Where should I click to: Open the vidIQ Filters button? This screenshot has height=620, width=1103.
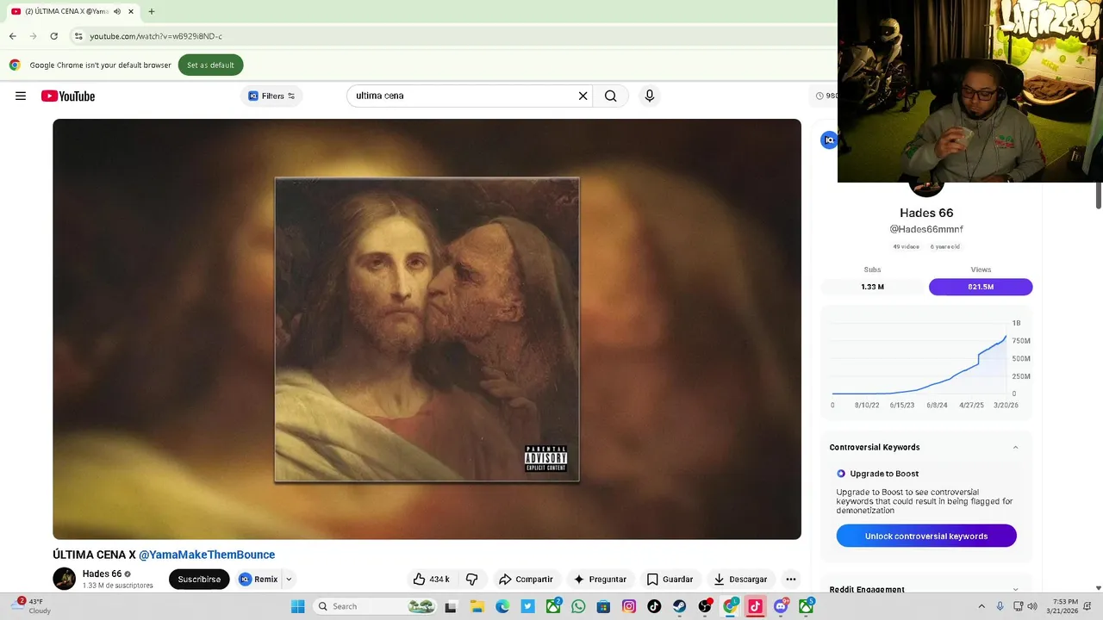[x=271, y=96]
